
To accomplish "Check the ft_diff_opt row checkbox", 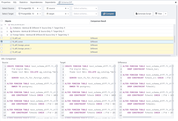I will click(x=2, y=52).
